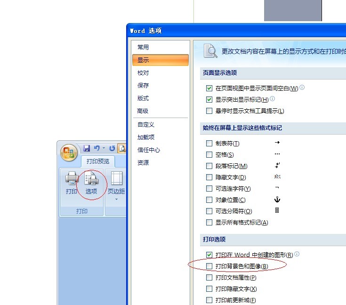Enable 打印背景色和图像 checkbox
The image size is (346, 305).
pos(209,266)
